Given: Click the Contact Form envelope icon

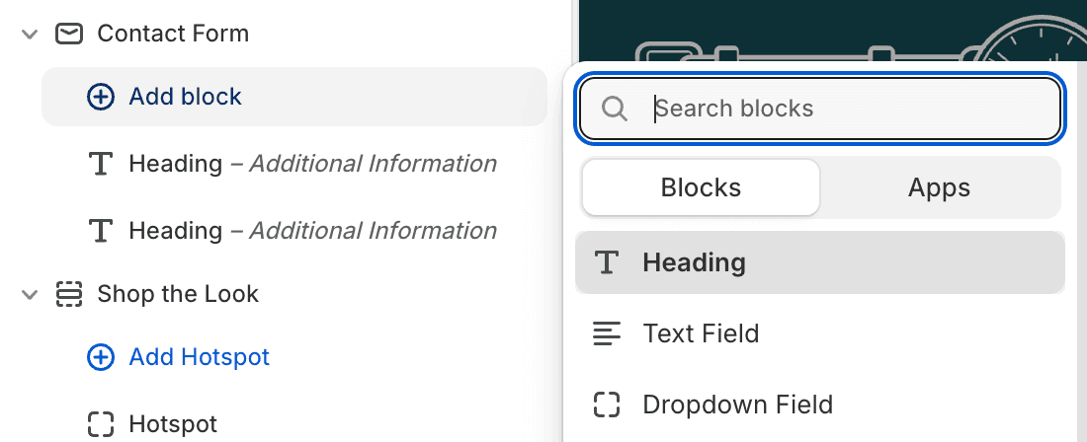Looking at the screenshot, I should (x=69, y=34).
